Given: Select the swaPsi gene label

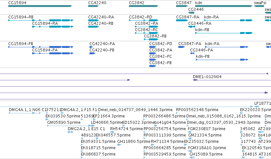Looking at the screenshot, I should pos(260,3).
